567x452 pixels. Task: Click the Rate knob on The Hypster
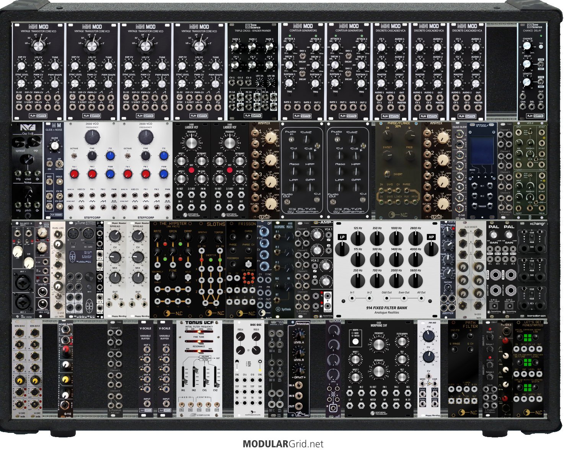157,238
